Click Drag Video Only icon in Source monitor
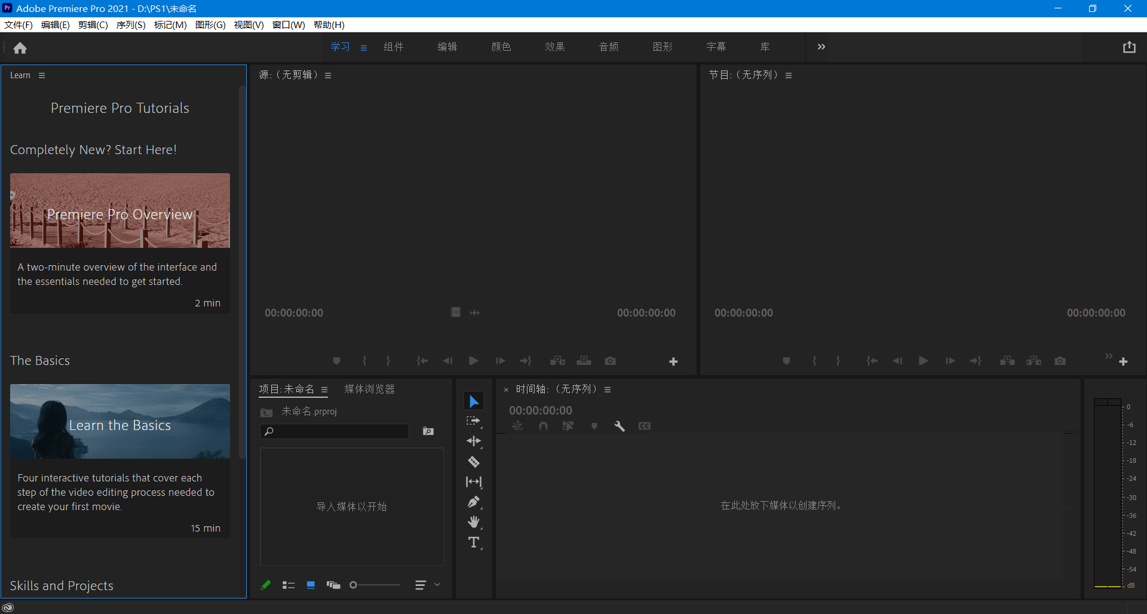The height and width of the screenshot is (614, 1147). [x=455, y=312]
